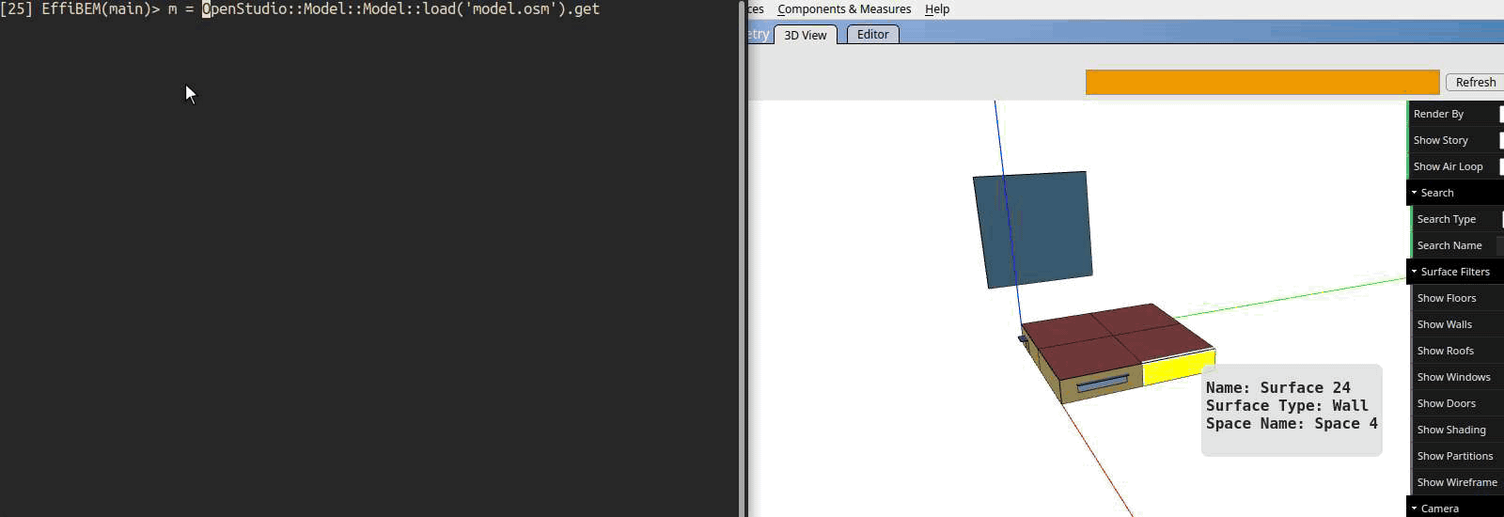Collapse the Surface Filters section
The width and height of the screenshot is (1504, 517).
(1455, 272)
